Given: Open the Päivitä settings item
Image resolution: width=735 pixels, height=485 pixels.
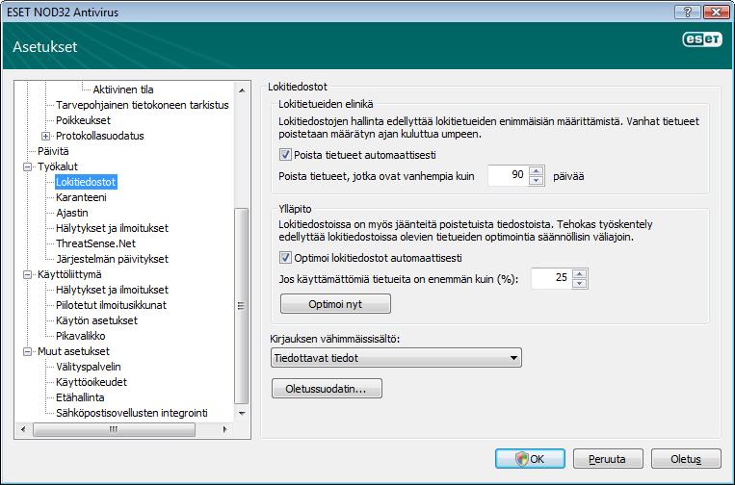Looking at the screenshot, I should pos(53,151).
